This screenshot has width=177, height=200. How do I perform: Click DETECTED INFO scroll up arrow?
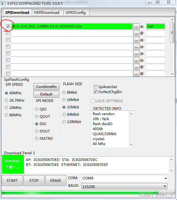click(131, 114)
